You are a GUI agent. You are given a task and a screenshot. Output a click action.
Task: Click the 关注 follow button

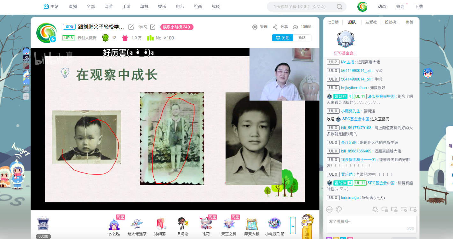[282, 38]
